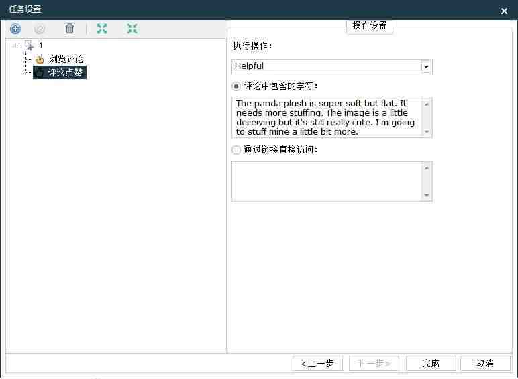518x379 pixels.
Task: Click the comment box scroll-up arrow
Action: (427, 104)
